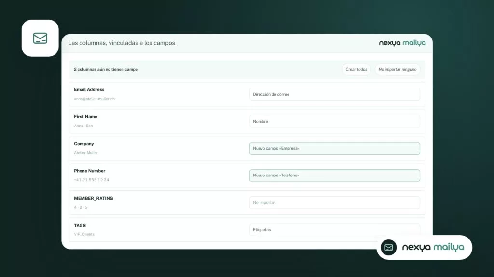
Task: Select the Phone Number column label
Action: pyautogui.click(x=89, y=171)
